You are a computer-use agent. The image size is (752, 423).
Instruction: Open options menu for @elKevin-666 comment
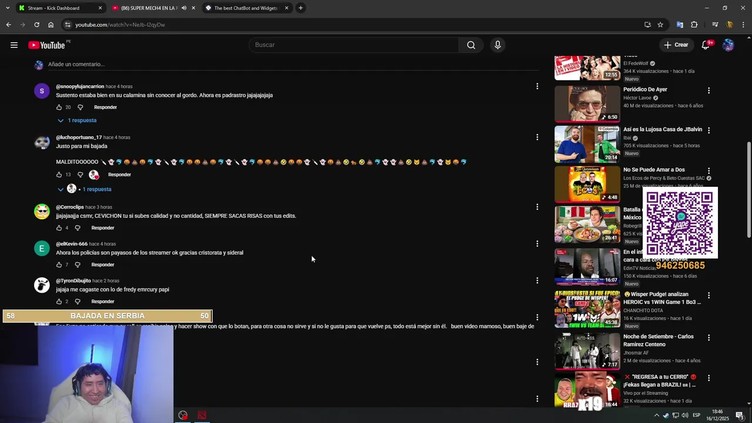point(537,243)
